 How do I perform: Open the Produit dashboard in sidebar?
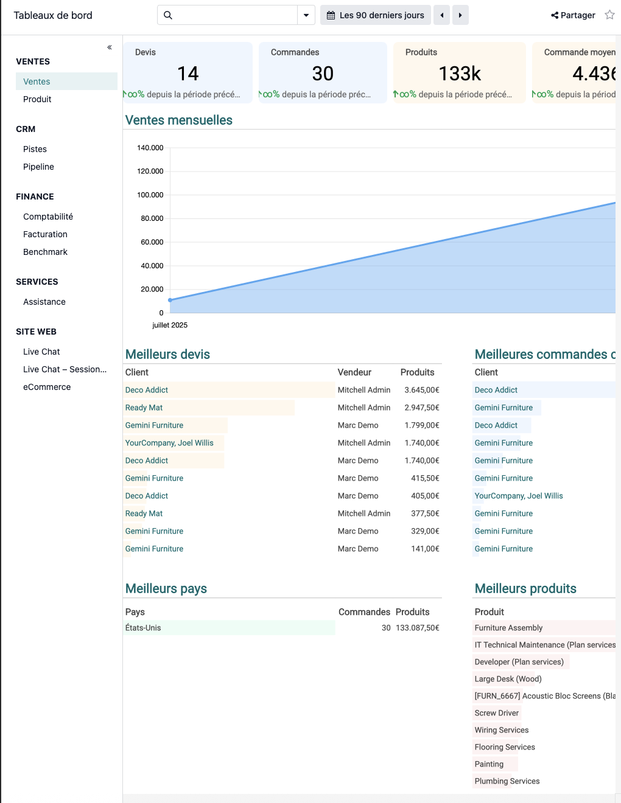(37, 99)
